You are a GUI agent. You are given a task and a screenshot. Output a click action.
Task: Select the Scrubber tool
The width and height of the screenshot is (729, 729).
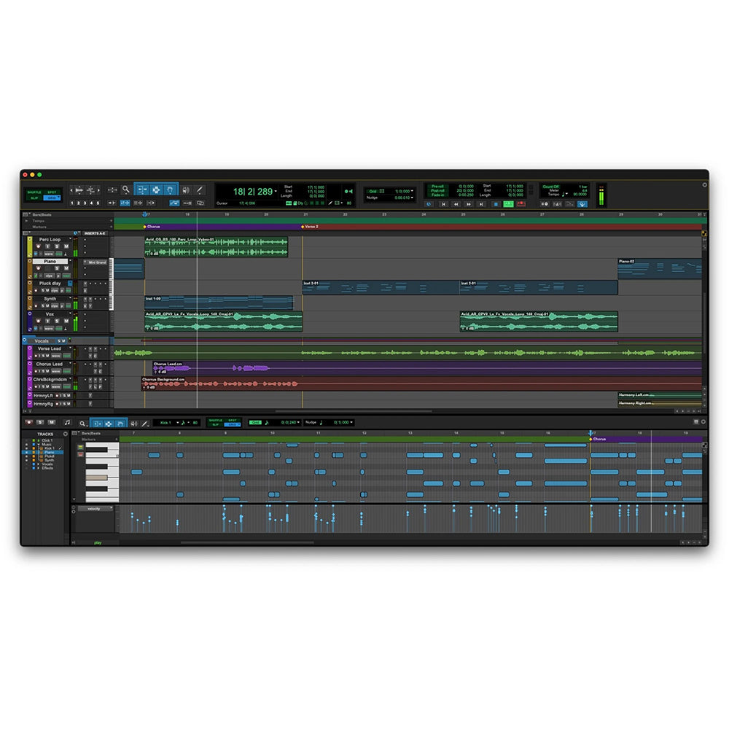coord(187,190)
